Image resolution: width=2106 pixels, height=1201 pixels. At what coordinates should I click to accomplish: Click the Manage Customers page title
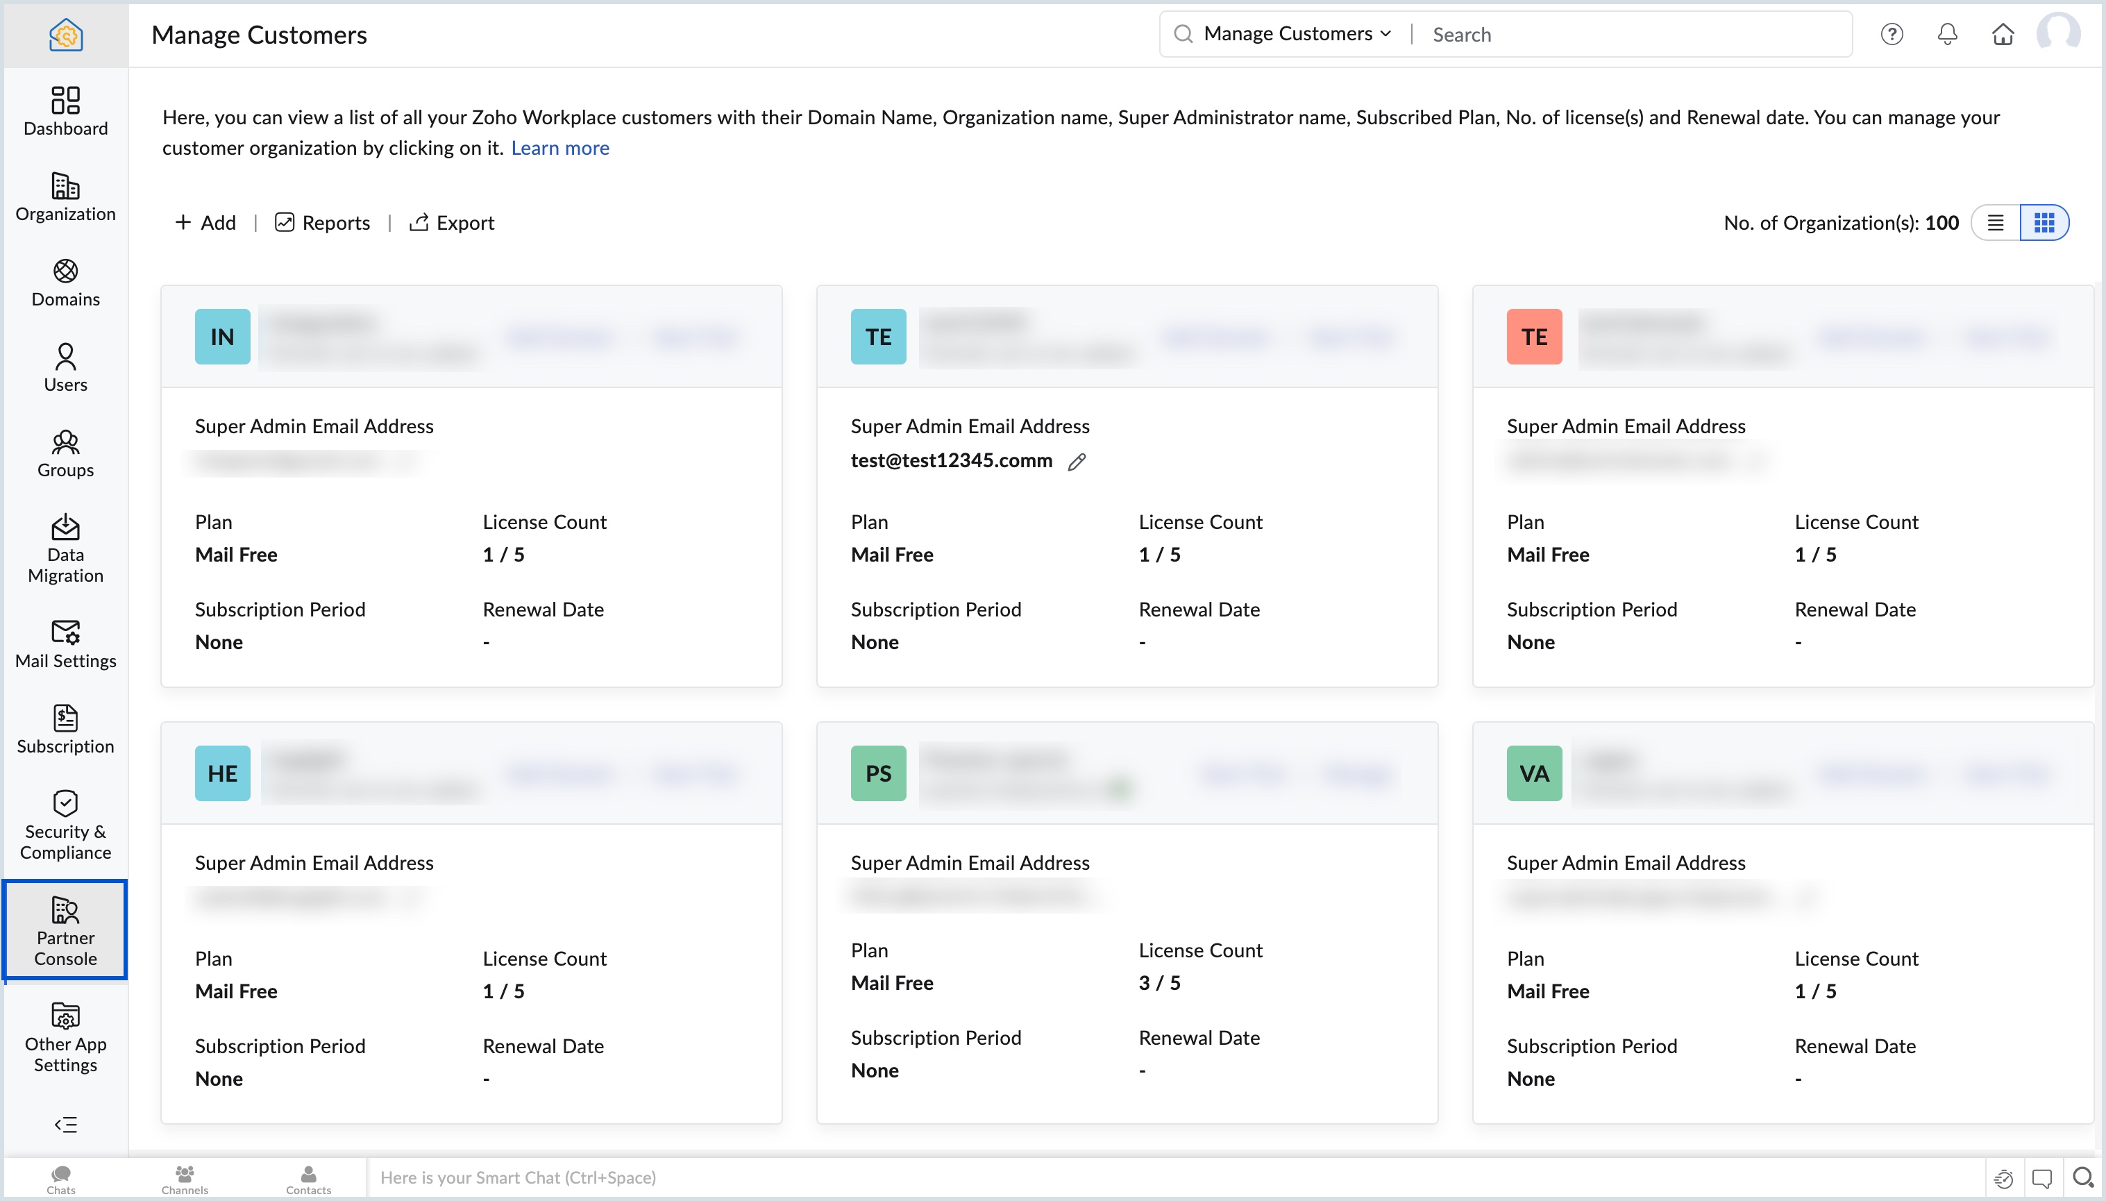[x=259, y=35]
